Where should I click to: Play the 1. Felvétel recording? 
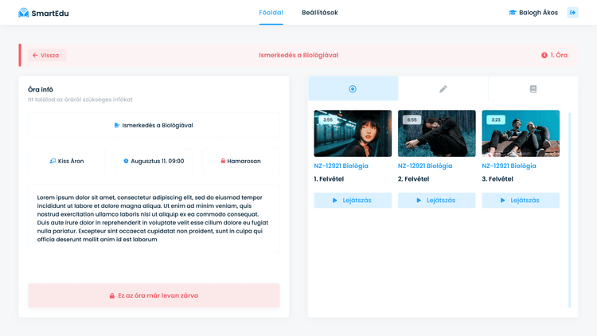(x=353, y=201)
